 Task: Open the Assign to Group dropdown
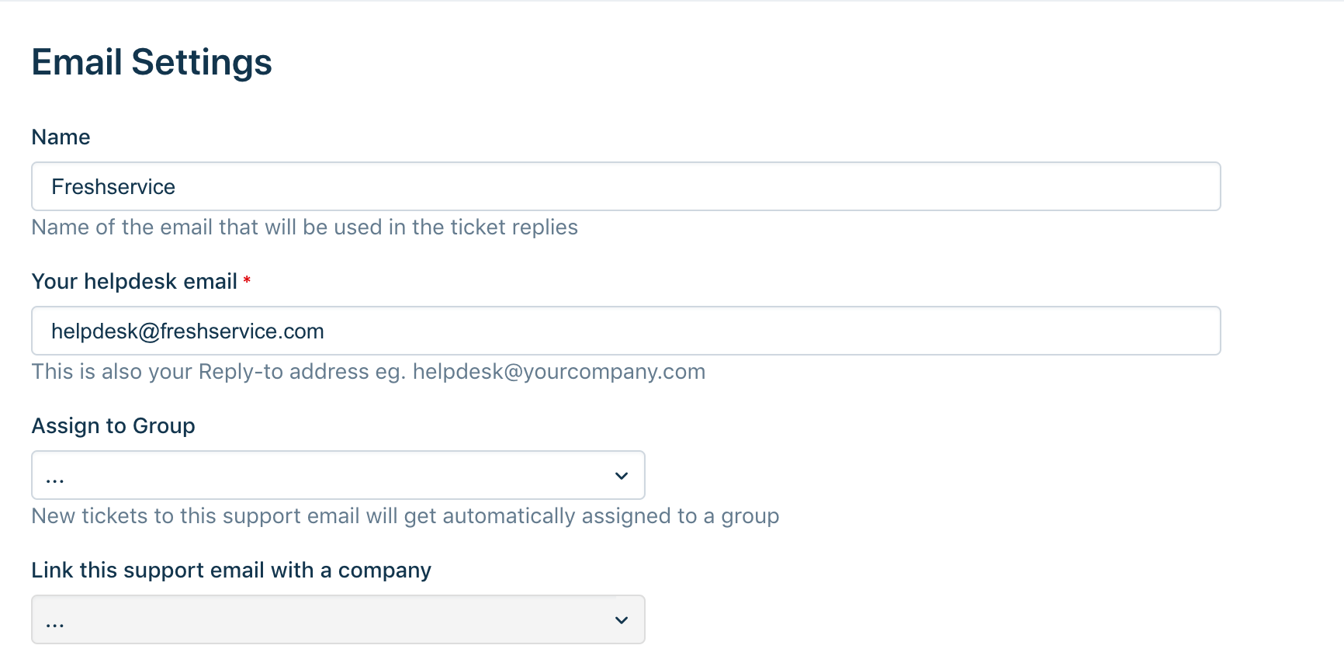pos(338,475)
